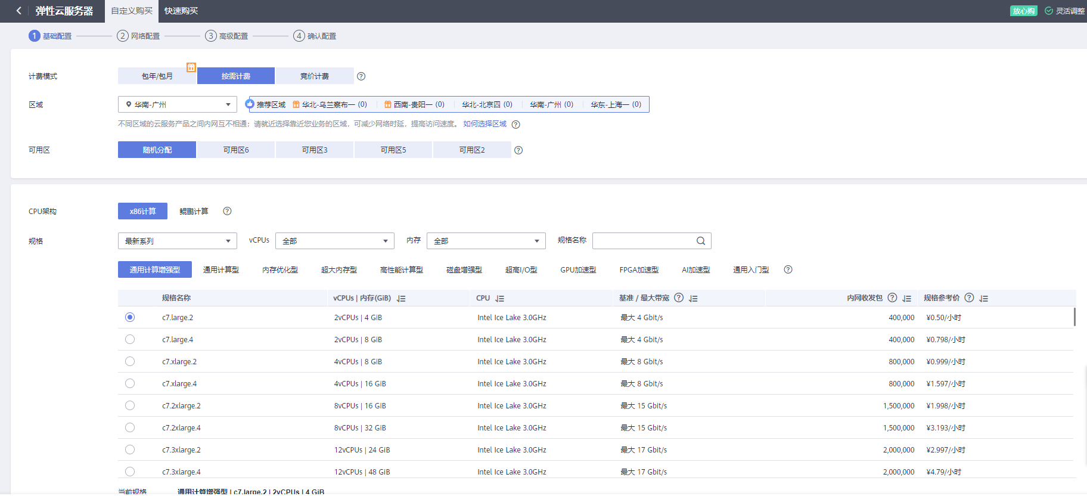The image size is (1087, 496).
Task: Open the 最新系列 spec series dropdown
Action: point(178,241)
